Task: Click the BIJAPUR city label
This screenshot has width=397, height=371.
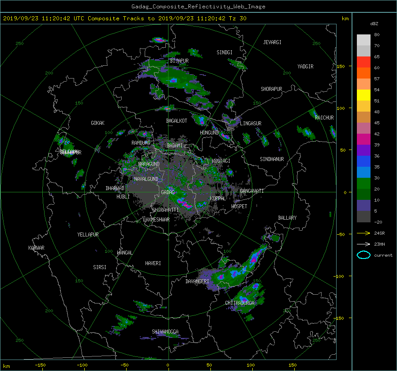Action: [x=179, y=61]
